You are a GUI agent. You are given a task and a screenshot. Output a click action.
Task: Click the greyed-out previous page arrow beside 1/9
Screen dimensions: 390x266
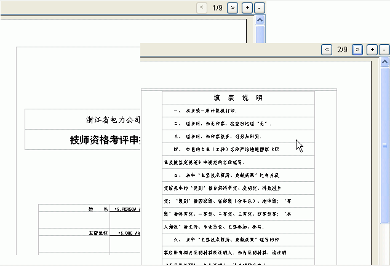coord(202,7)
